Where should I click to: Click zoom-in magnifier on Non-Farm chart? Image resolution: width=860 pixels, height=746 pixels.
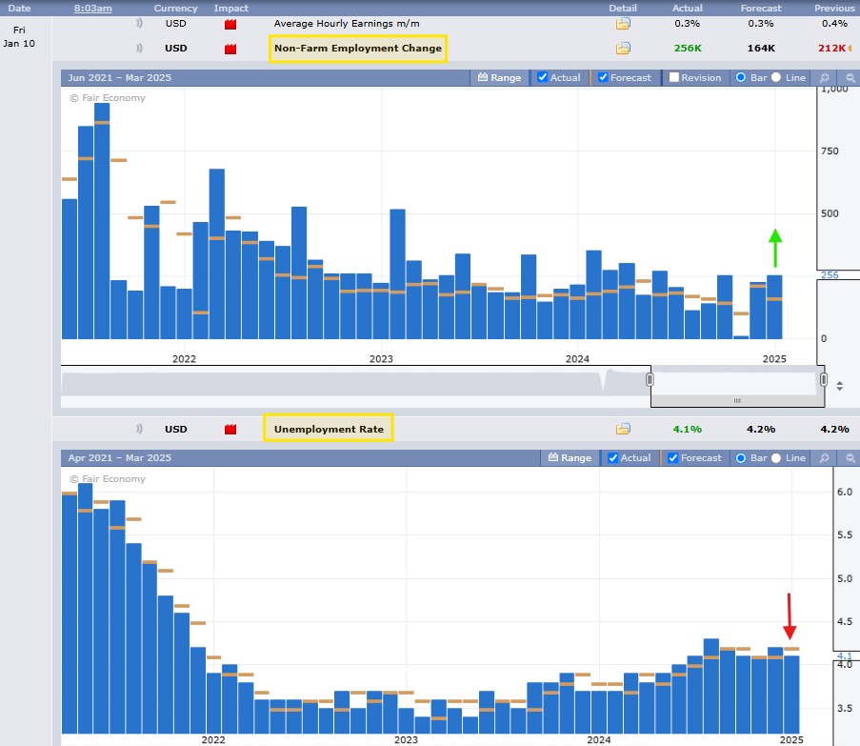click(x=827, y=77)
